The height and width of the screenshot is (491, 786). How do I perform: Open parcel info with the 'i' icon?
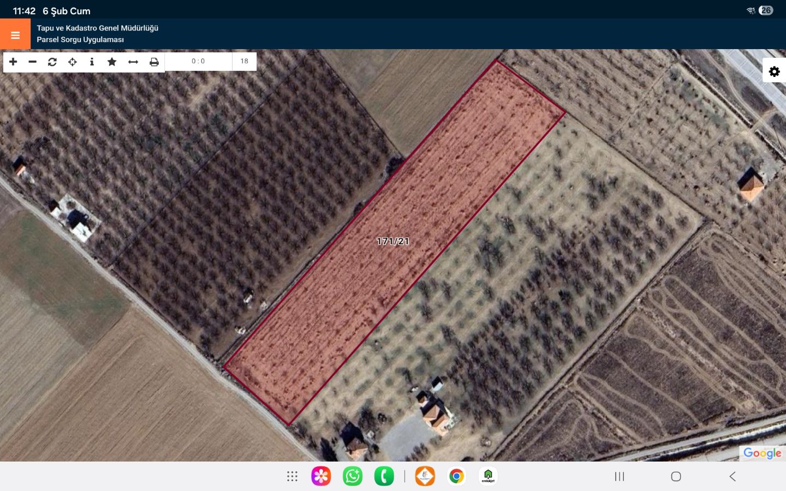92,62
